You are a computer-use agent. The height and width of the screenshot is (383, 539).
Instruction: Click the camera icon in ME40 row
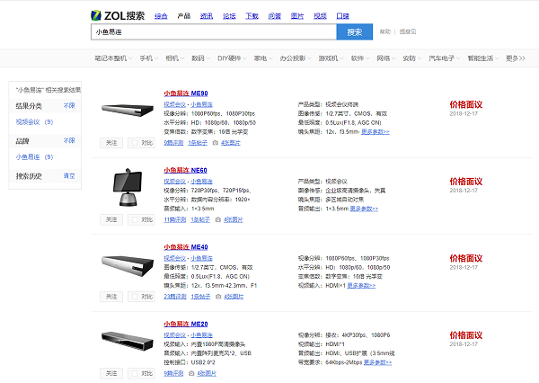[x=218, y=297]
